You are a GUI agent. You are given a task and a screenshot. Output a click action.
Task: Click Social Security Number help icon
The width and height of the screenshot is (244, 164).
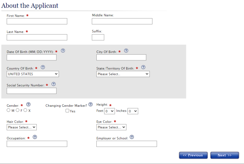pos(53,84)
